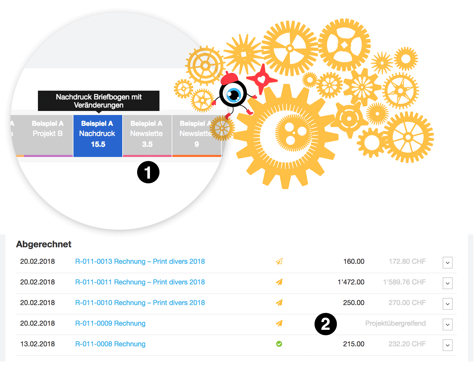Click the 215.00 amount cell
Viewport: 474px width, 365px height.
pos(354,344)
